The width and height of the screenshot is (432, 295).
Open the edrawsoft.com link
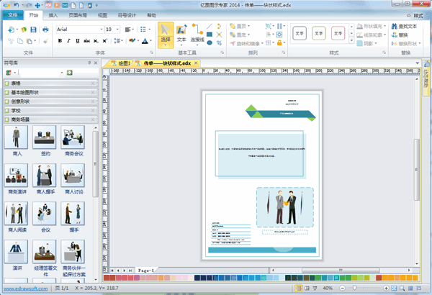click(25, 288)
